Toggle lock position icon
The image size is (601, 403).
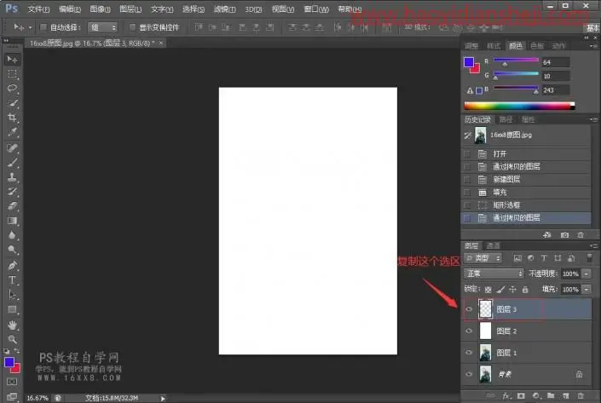point(512,290)
